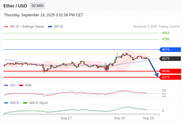This screenshot has height=123, width=182.
Task: Click the pink MA 20 Bollinger Bands legend swatch
Action: 6,27
